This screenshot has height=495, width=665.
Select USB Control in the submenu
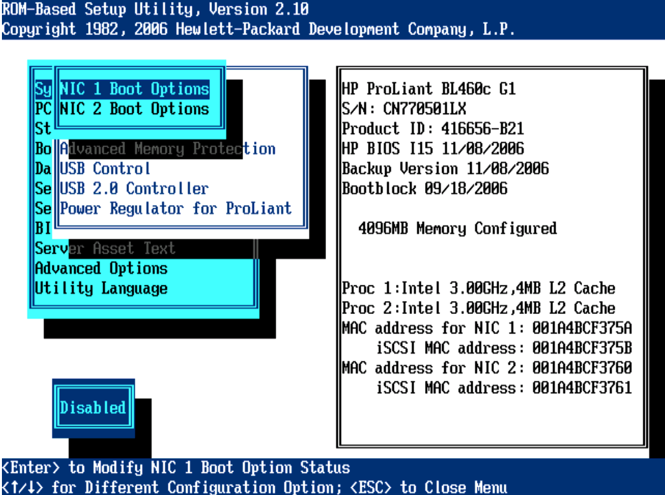[105, 169]
